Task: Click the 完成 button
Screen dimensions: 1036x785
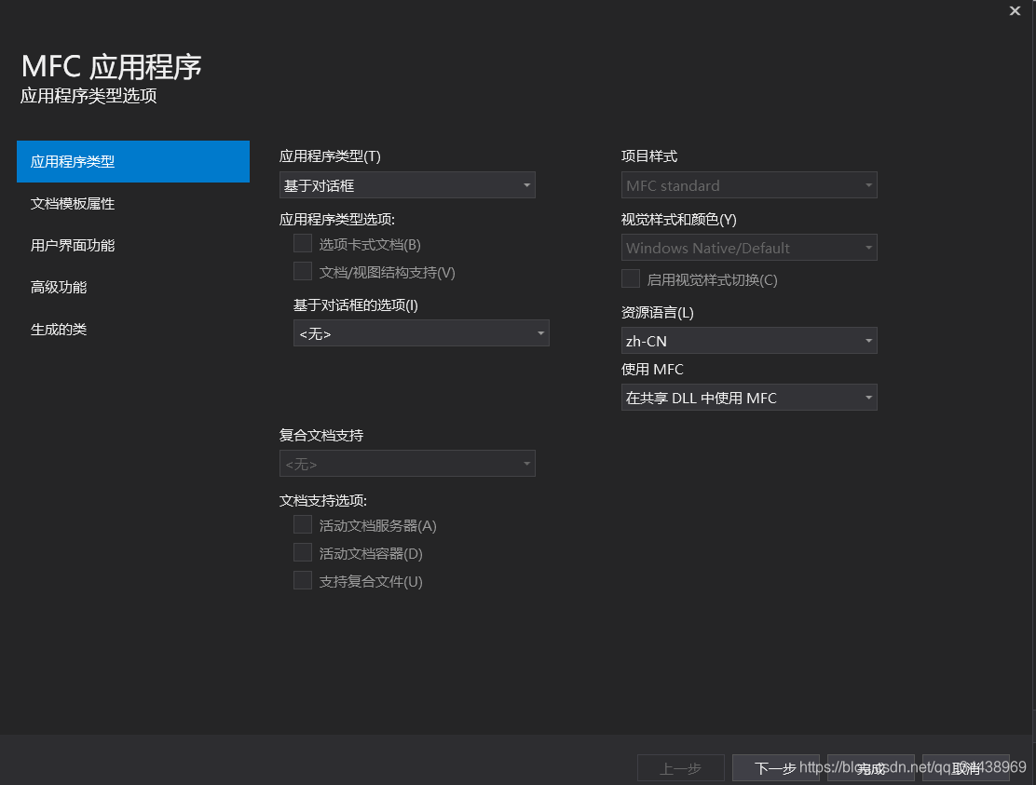Action: click(x=871, y=768)
